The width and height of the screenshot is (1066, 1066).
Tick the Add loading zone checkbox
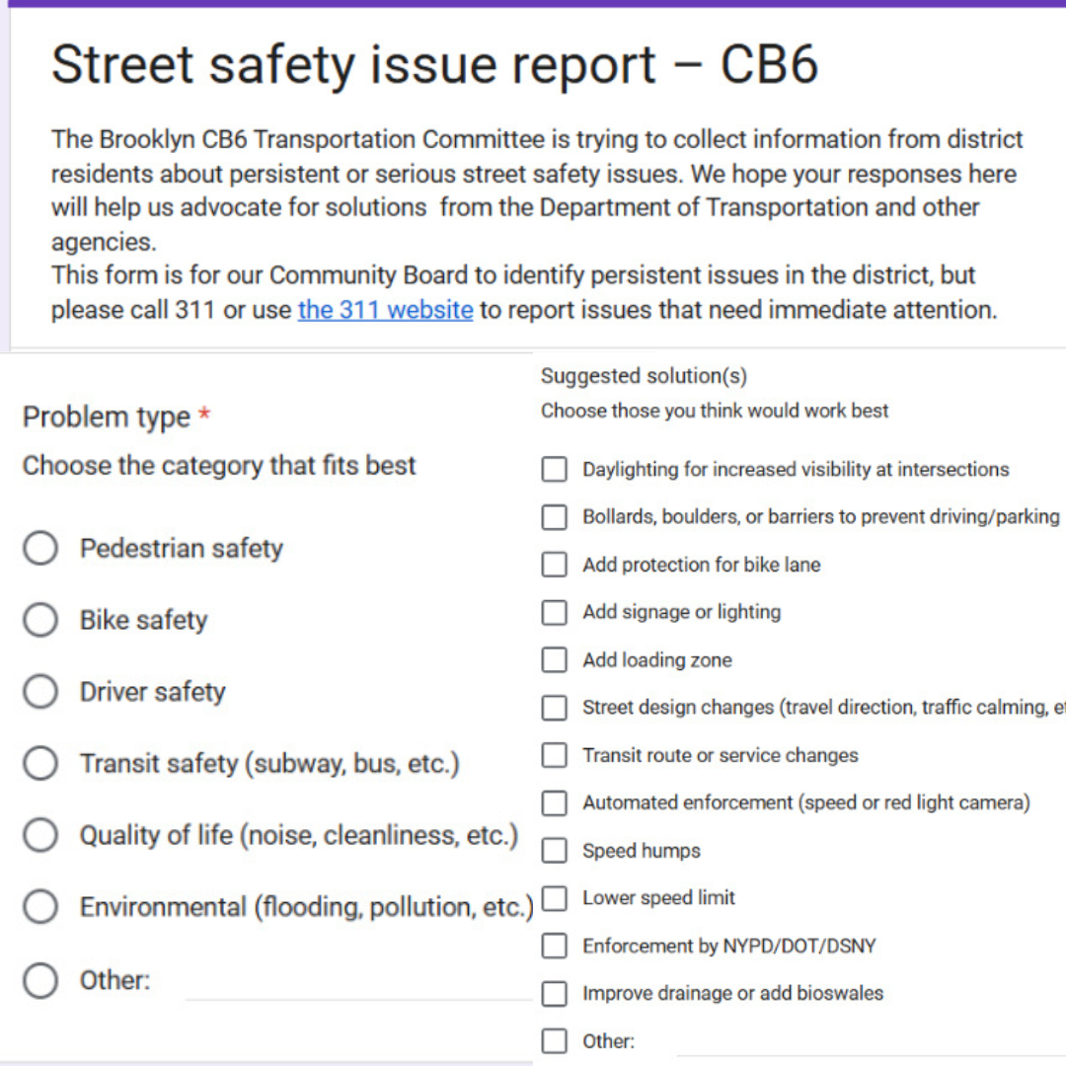pos(555,660)
